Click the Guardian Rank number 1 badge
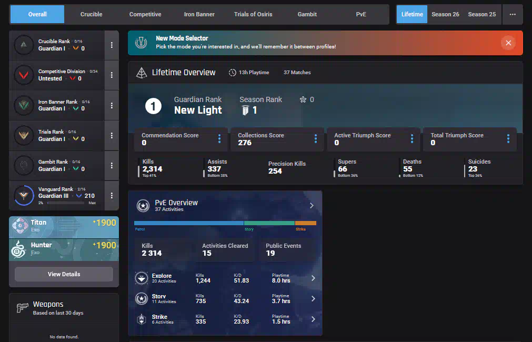532x342 pixels. [x=153, y=106]
